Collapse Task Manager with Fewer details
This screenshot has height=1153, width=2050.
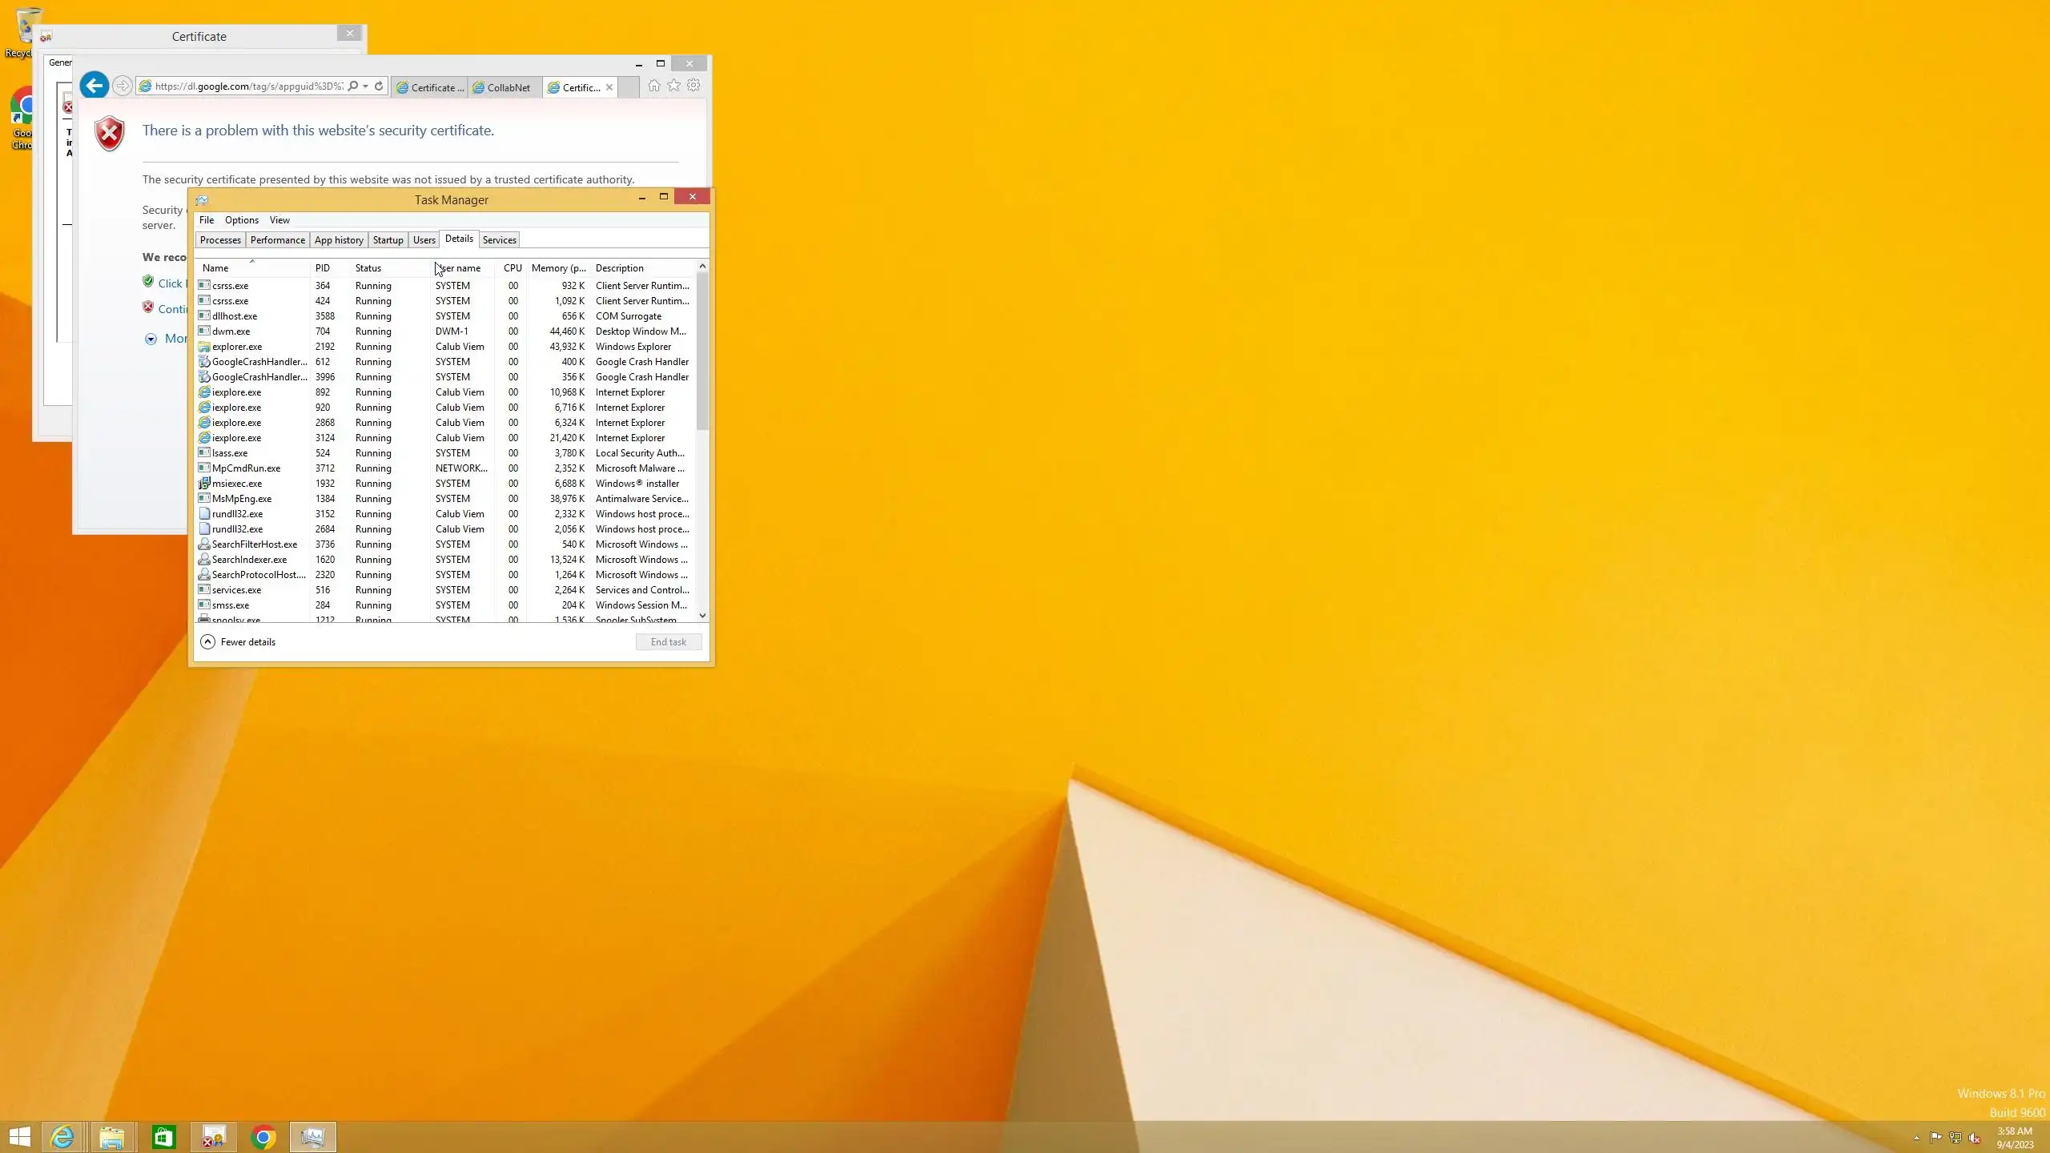[x=239, y=642]
